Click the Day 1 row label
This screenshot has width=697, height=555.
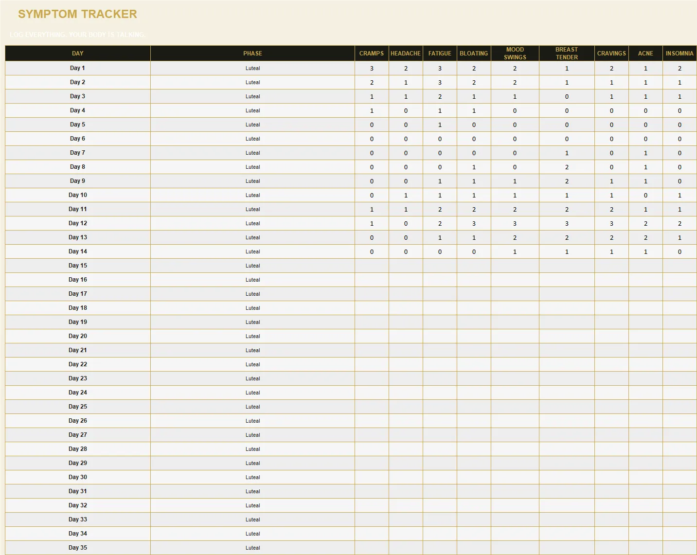pos(78,68)
